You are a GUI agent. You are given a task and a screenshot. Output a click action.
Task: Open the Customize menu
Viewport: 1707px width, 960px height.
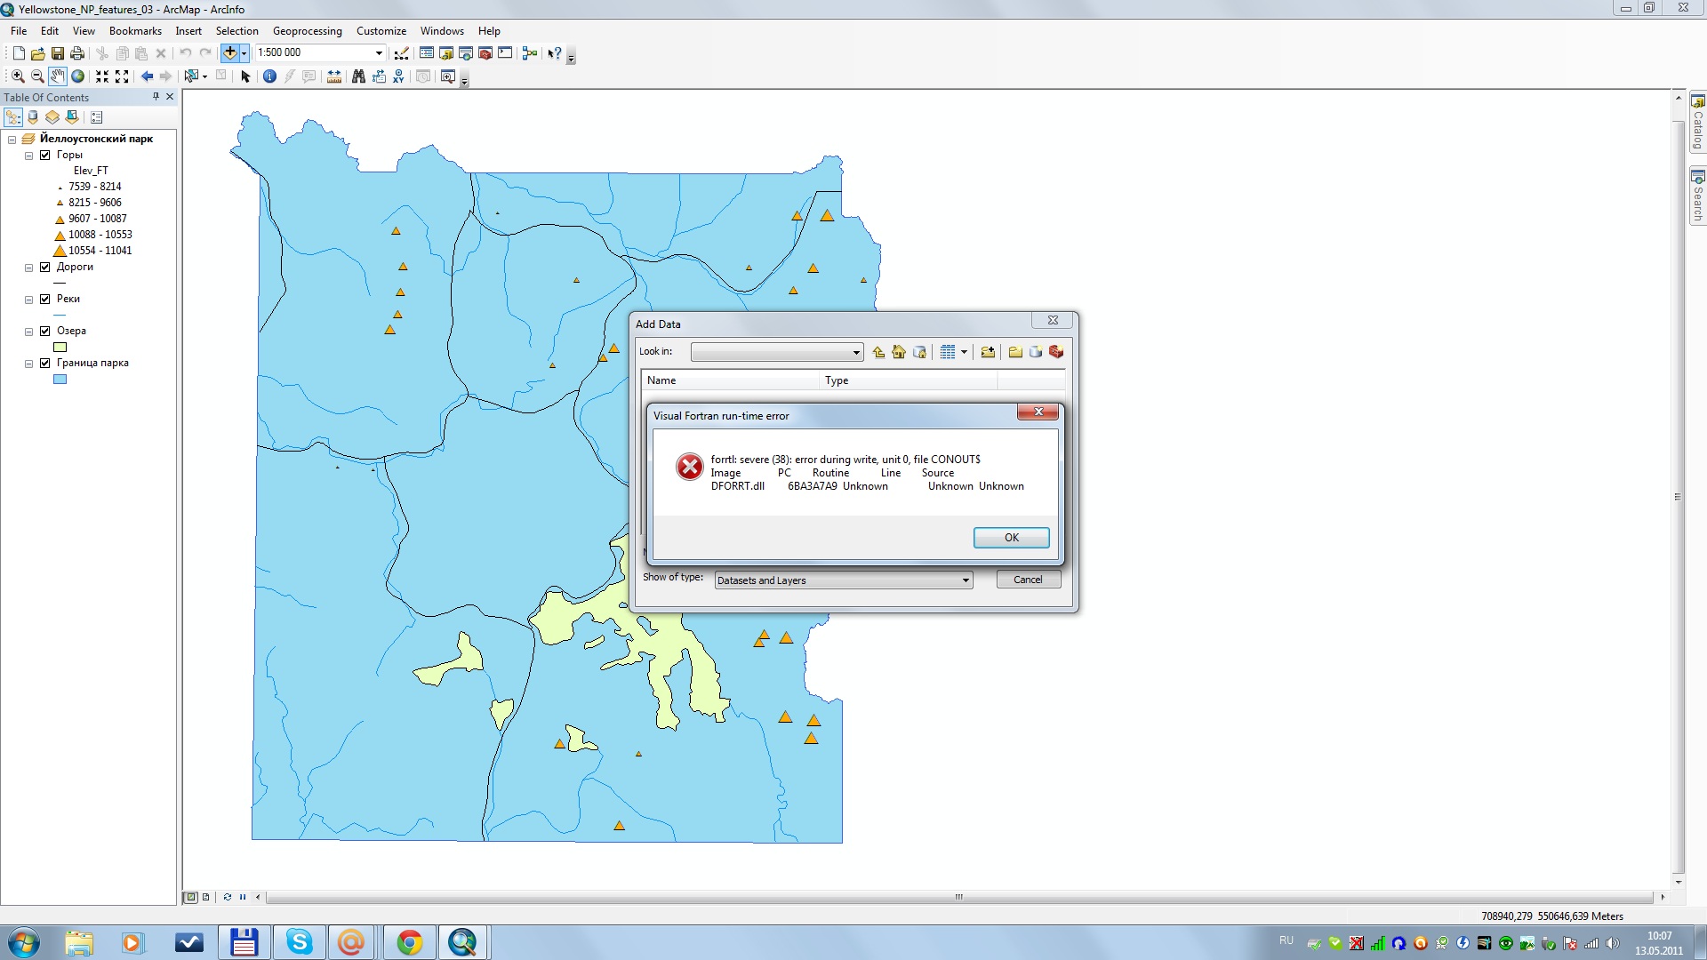pos(381,31)
